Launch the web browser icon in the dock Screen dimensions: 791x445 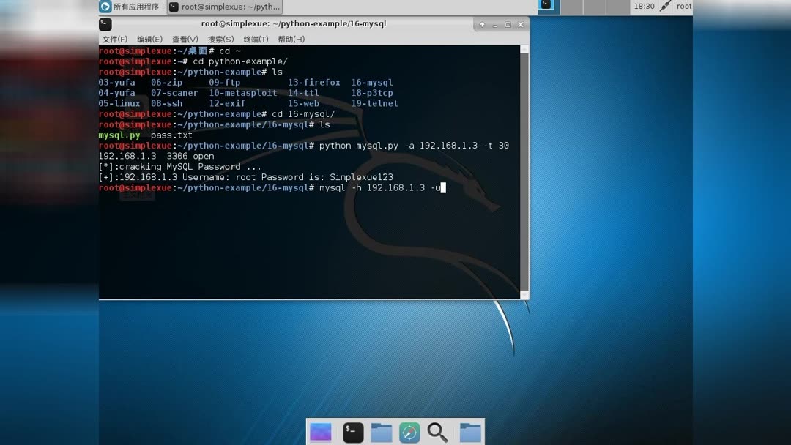tap(409, 432)
